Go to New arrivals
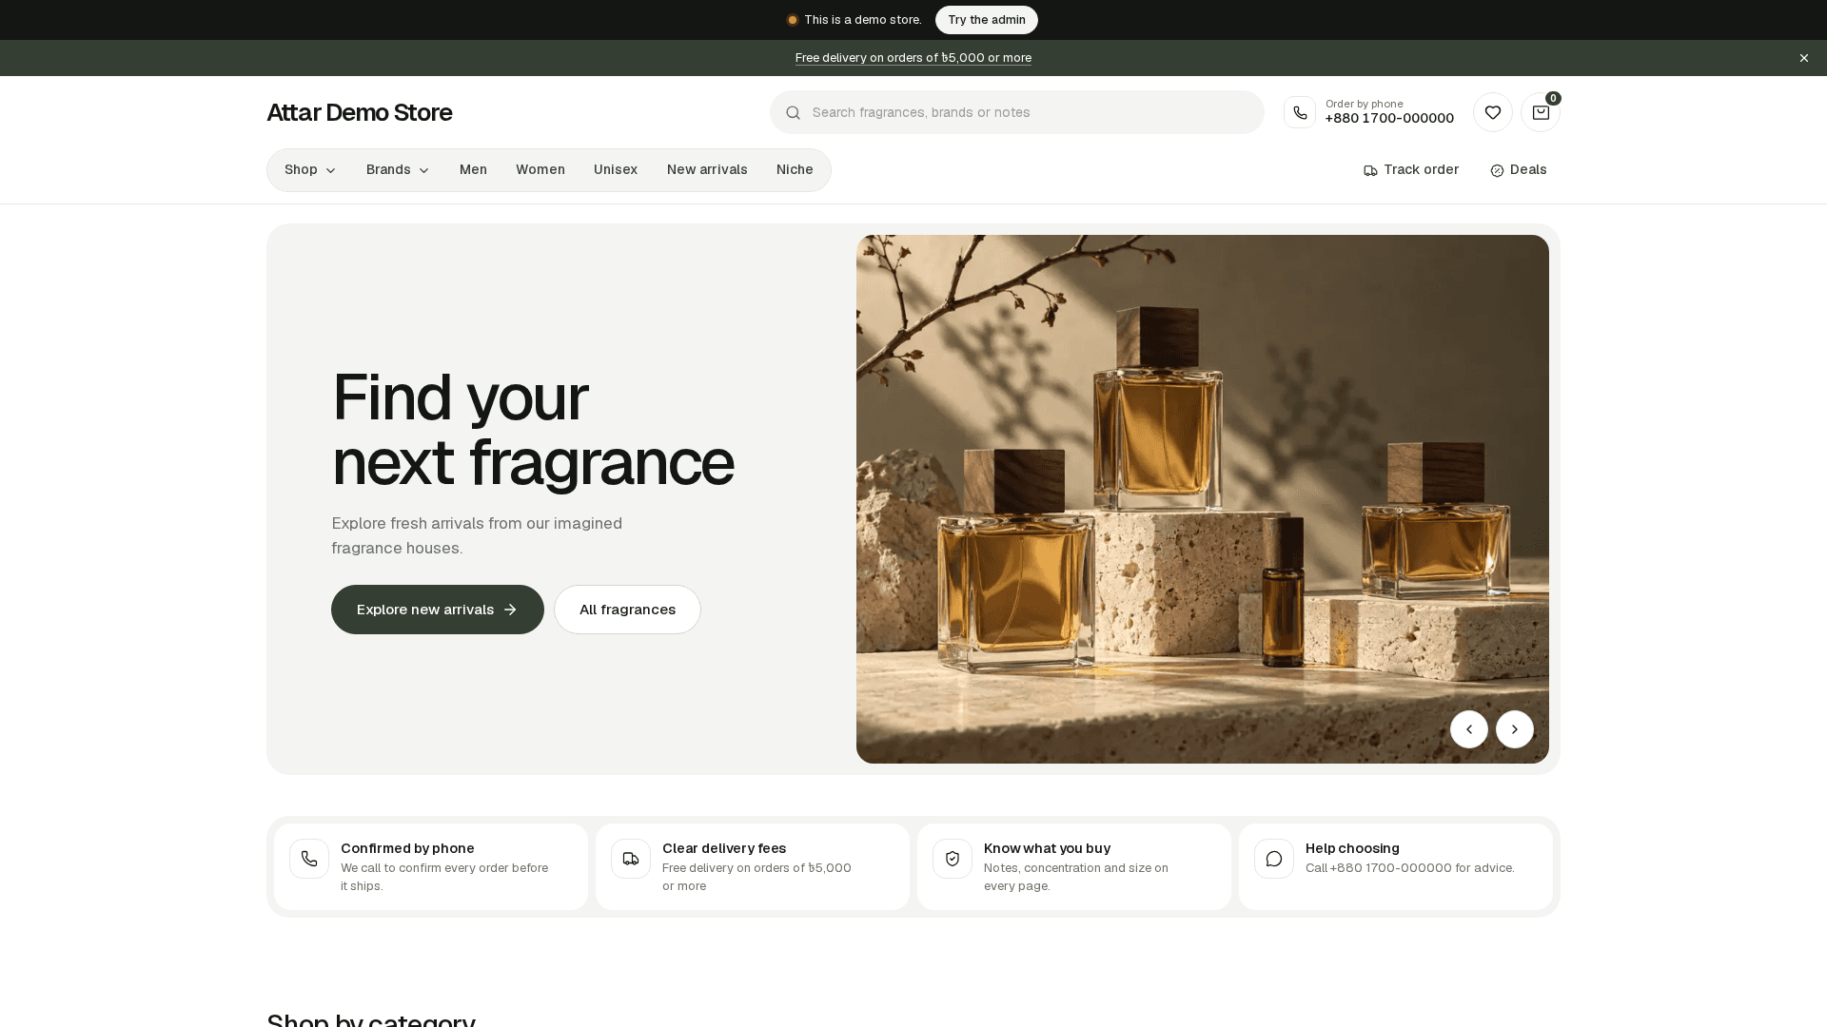Viewport: 1827px width, 1027px height. [x=707, y=170]
